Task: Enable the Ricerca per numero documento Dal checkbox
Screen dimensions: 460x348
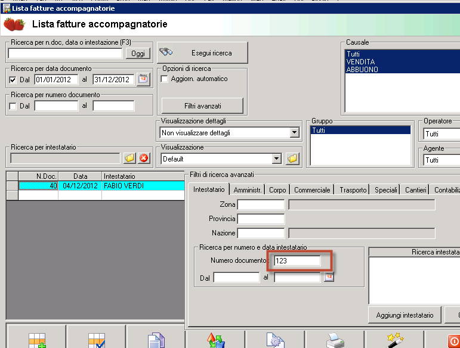Action: pos(13,106)
